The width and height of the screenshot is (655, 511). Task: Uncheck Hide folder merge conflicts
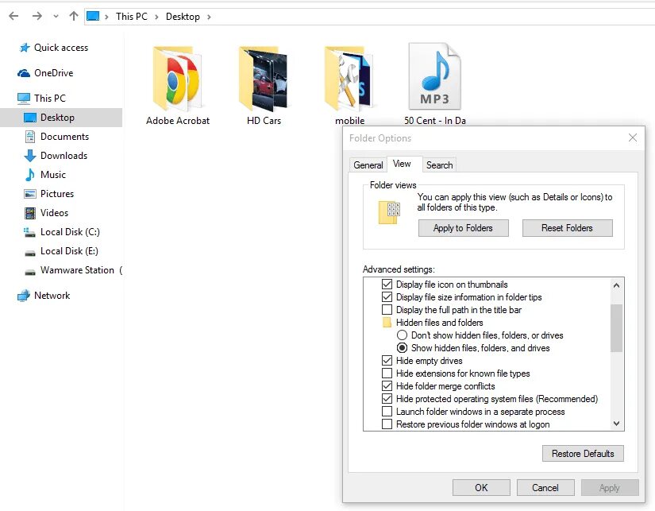[387, 386]
